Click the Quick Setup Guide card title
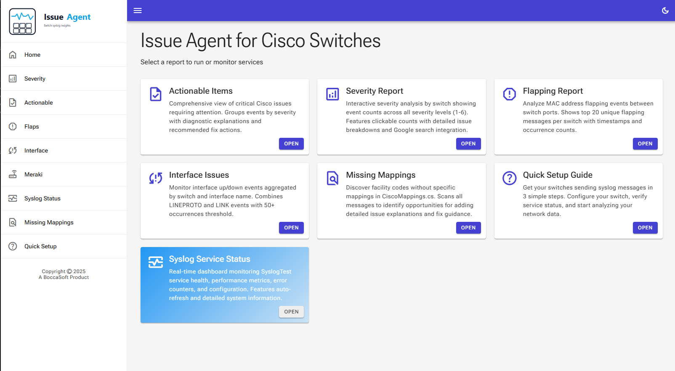 click(x=558, y=175)
